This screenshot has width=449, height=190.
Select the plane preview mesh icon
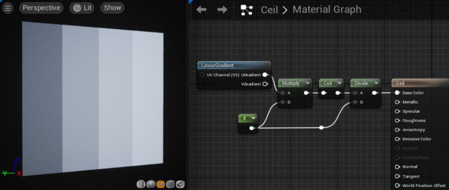(161, 184)
